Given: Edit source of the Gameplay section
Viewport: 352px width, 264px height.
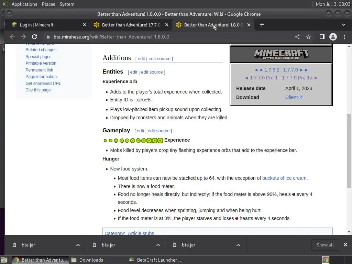Looking at the screenshot, I should point(158,131).
